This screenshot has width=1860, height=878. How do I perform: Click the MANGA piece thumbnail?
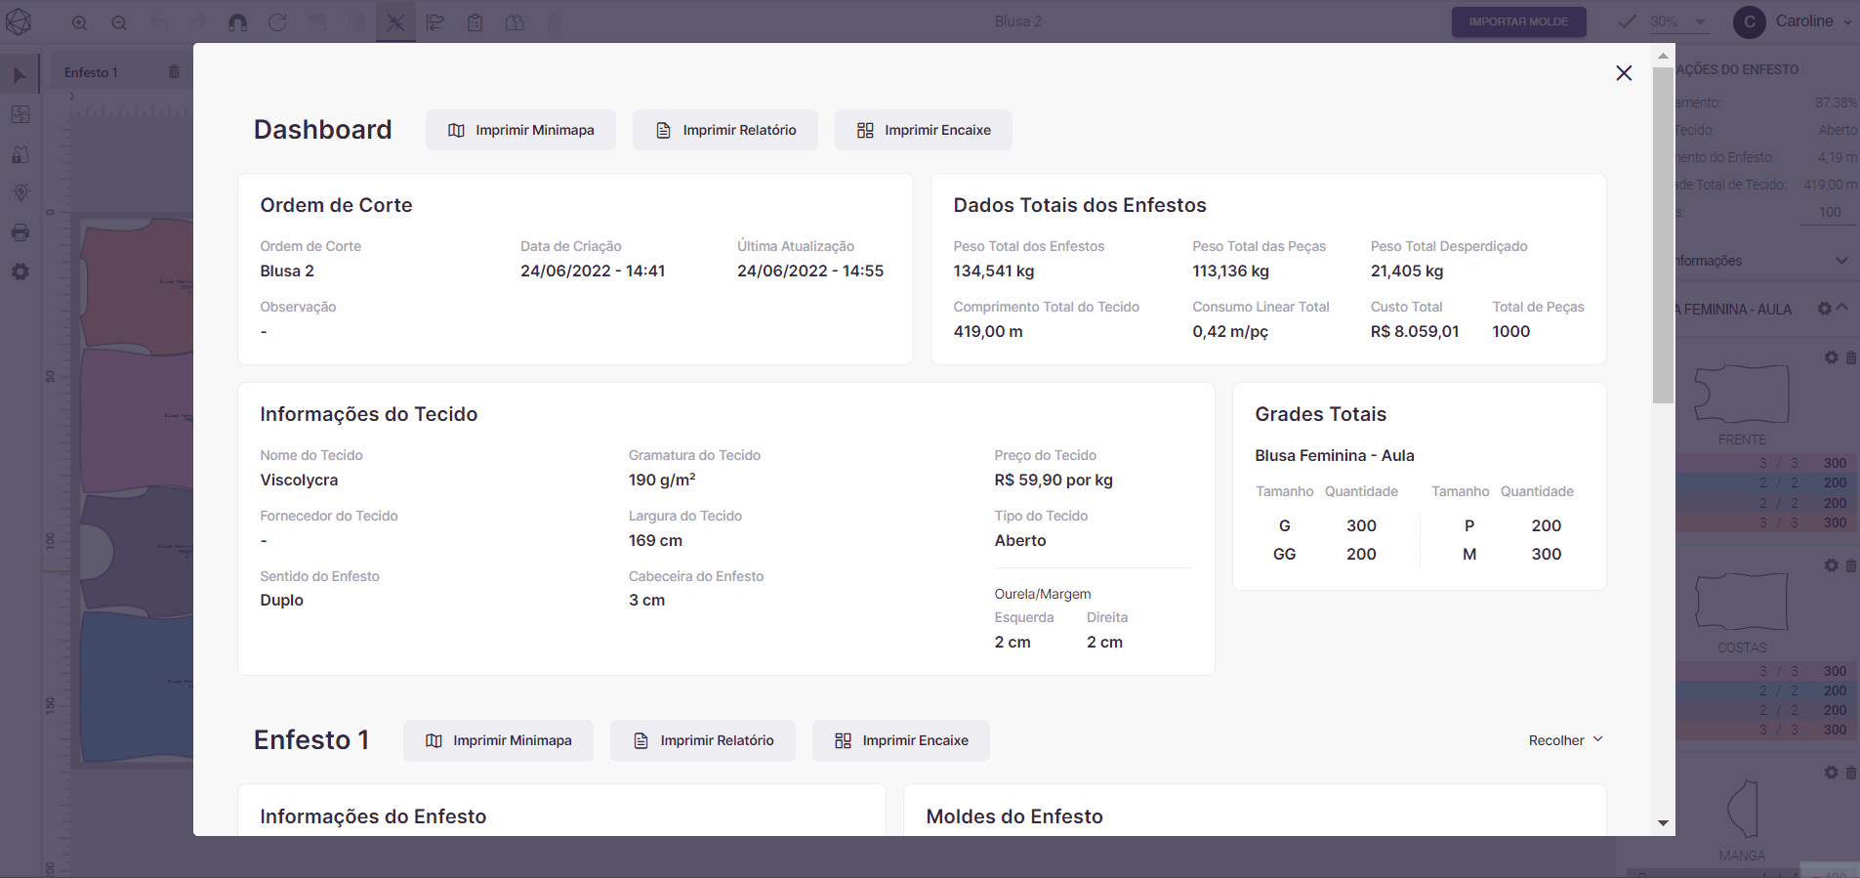(1744, 809)
